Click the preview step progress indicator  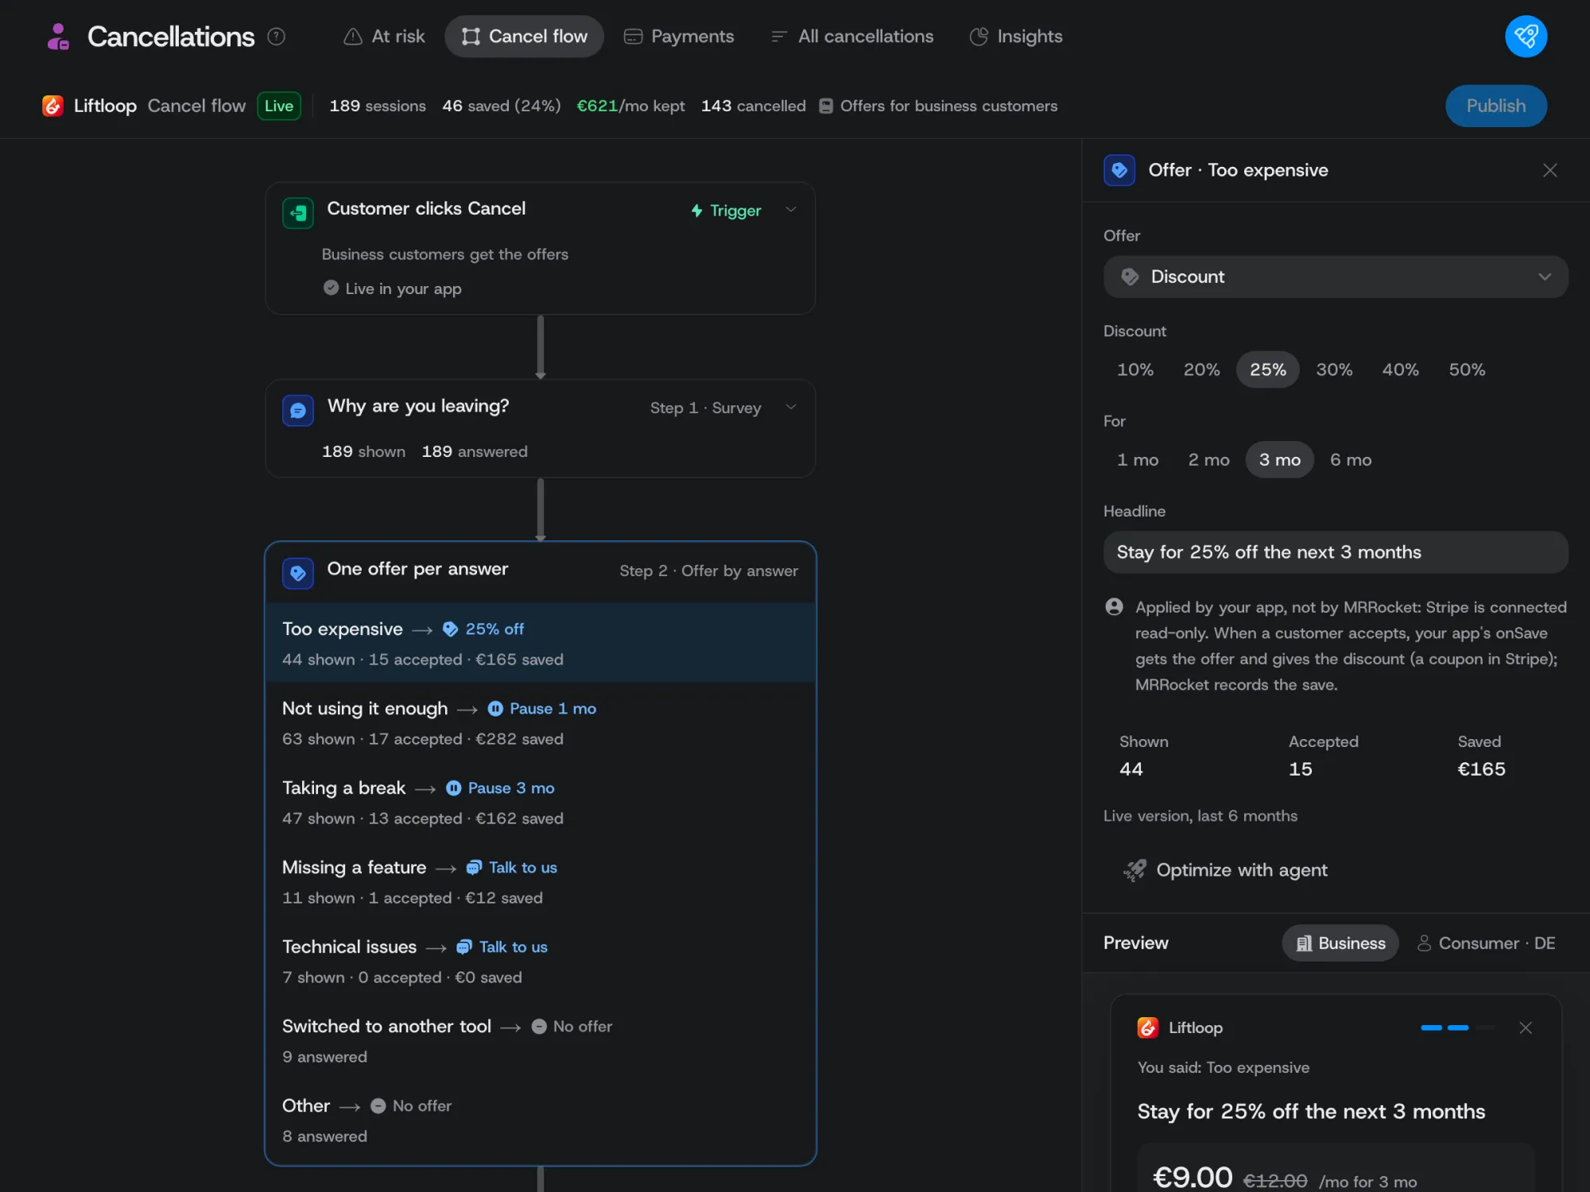click(x=1457, y=1028)
